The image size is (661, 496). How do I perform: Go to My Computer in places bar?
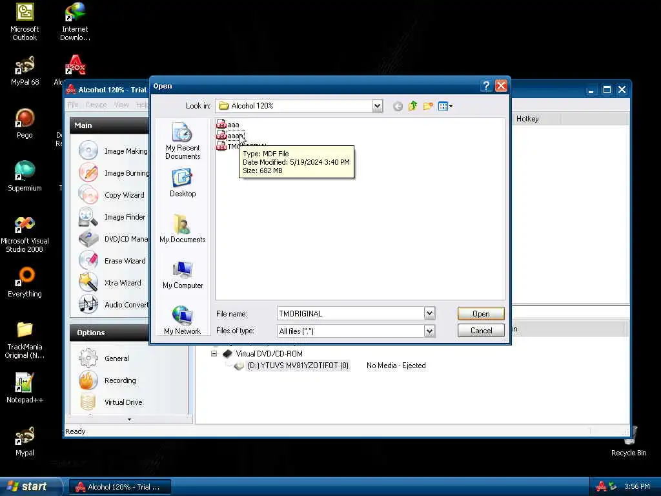(x=183, y=274)
